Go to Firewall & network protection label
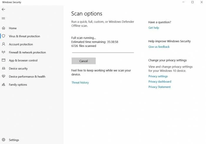The width and height of the screenshot is (206, 144). click(27, 52)
